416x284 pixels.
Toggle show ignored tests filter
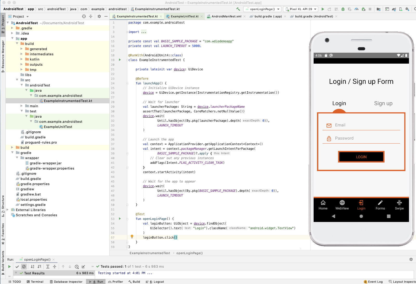click(x=24, y=267)
